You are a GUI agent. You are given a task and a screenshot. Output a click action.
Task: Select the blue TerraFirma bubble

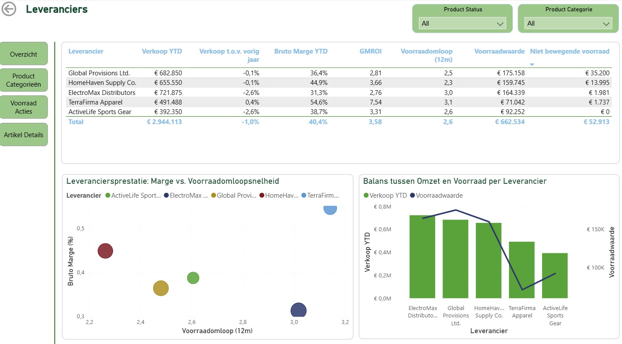(330, 209)
